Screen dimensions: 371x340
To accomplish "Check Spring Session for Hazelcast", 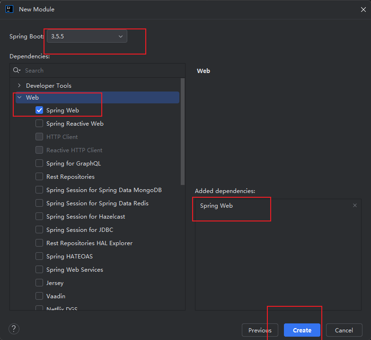I will [39, 216].
